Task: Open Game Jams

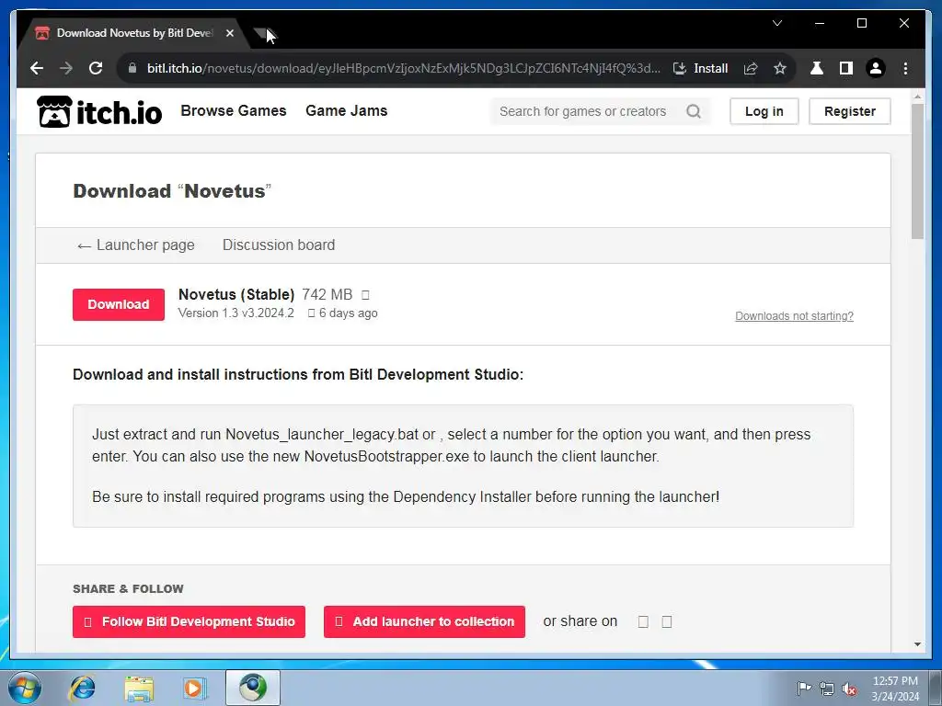Action: tap(347, 111)
